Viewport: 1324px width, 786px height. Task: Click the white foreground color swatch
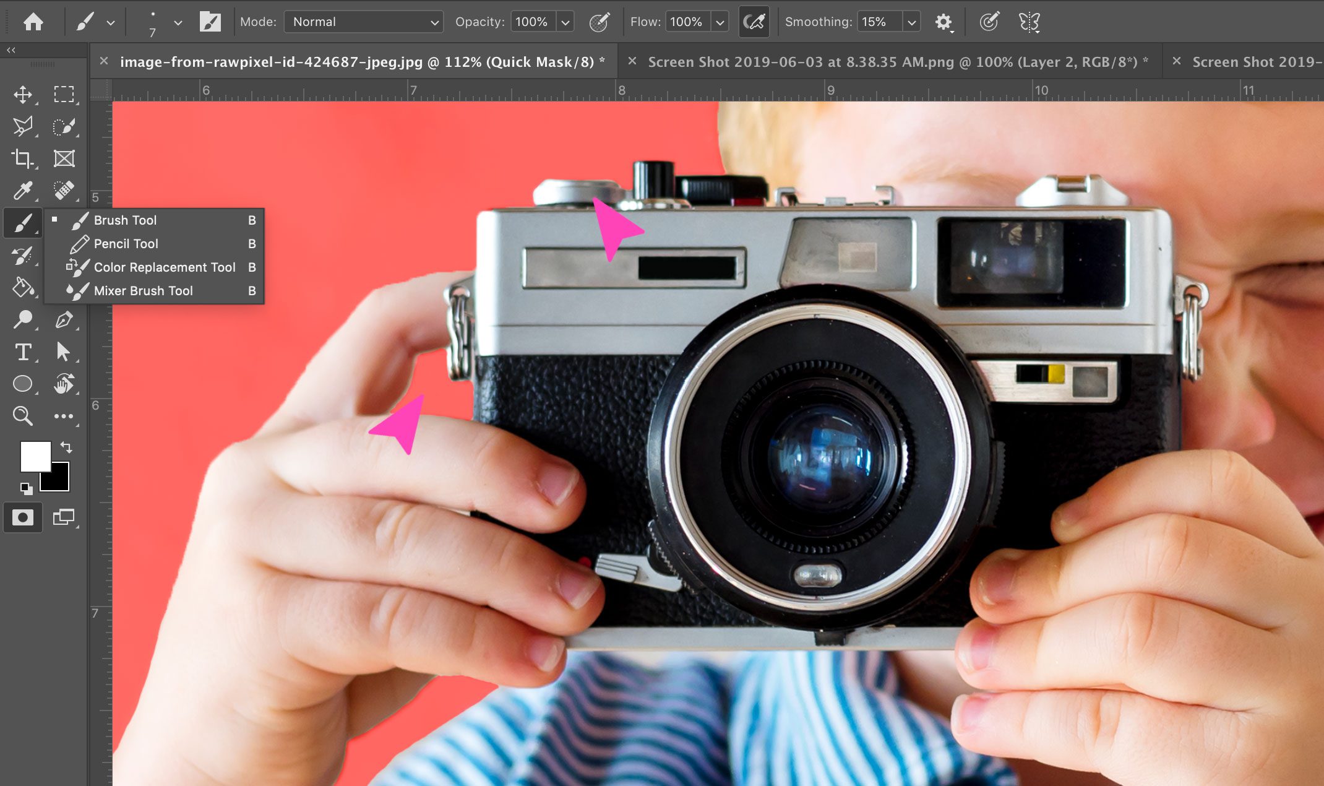36,457
